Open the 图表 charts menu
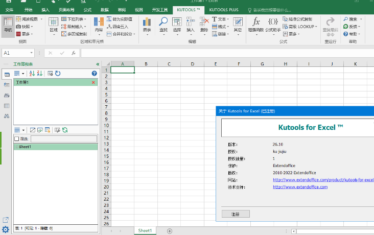This screenshot has width=374, height=235. [x=147, y=26]
